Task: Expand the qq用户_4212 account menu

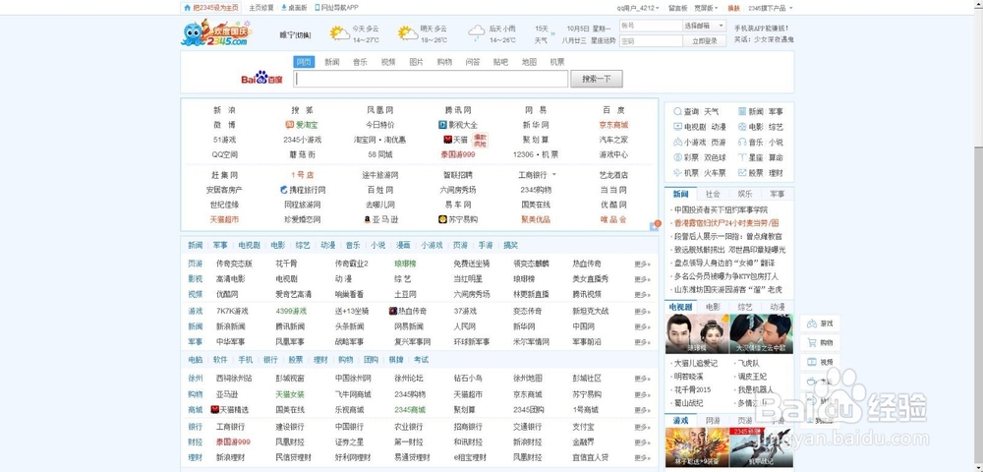Action: pos(636,8)
